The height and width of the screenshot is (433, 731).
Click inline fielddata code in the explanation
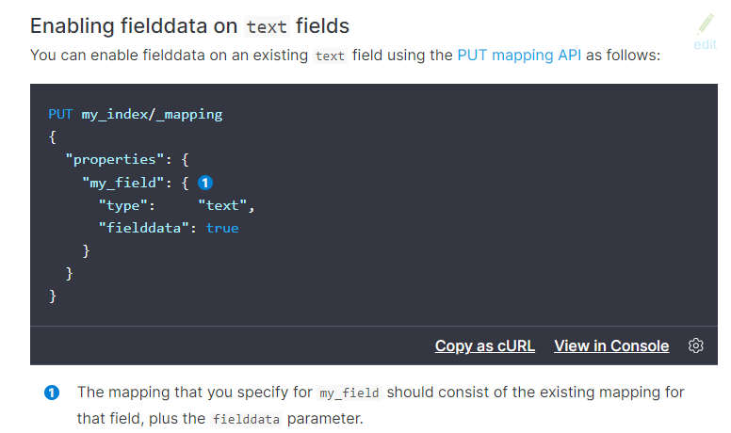[245, 419]
